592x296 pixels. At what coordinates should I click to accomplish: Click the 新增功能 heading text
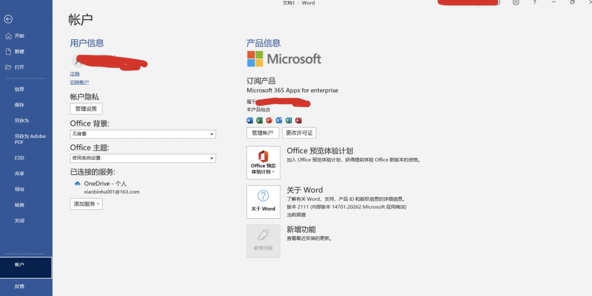coord(301,229)
